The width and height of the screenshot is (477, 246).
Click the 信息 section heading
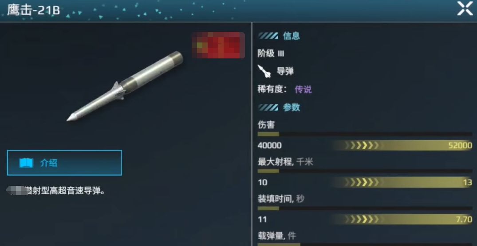292,36
